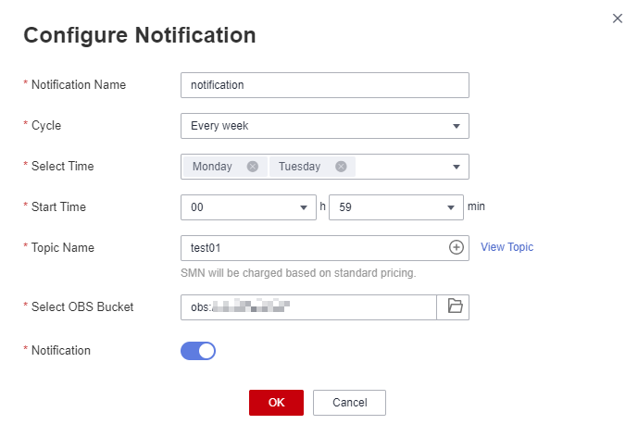
Task: Browse OBS bucket via folder icon
Action: coord(453,307)
